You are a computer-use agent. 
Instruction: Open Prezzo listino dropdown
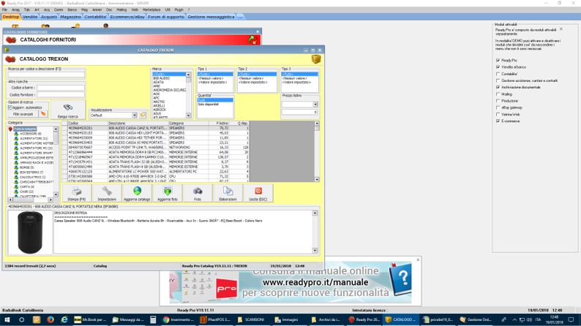(315, 105)
